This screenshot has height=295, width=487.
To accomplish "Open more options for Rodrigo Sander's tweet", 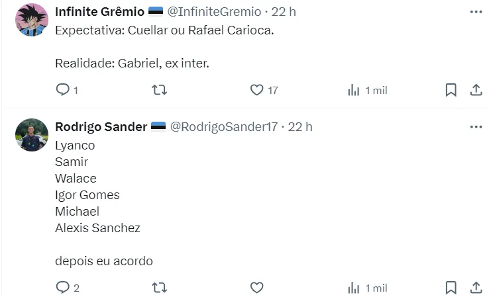I will click(x=476, y=126).
